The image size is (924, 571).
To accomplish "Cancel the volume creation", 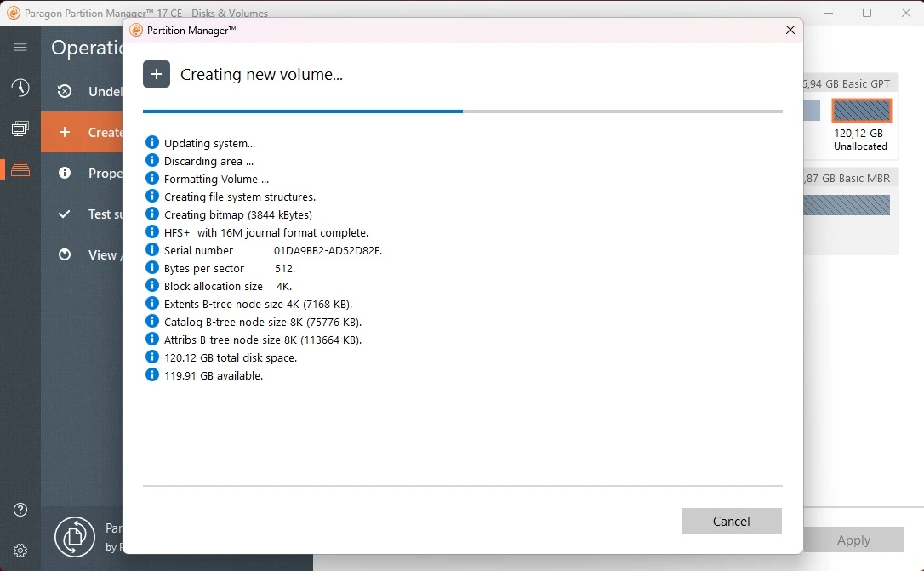I will (732, 521).
